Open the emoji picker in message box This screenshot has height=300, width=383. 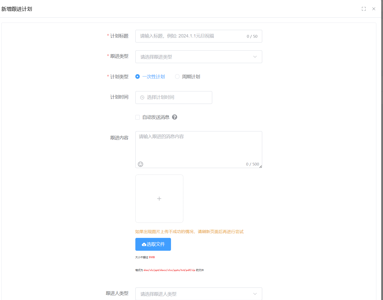[140, 164]
